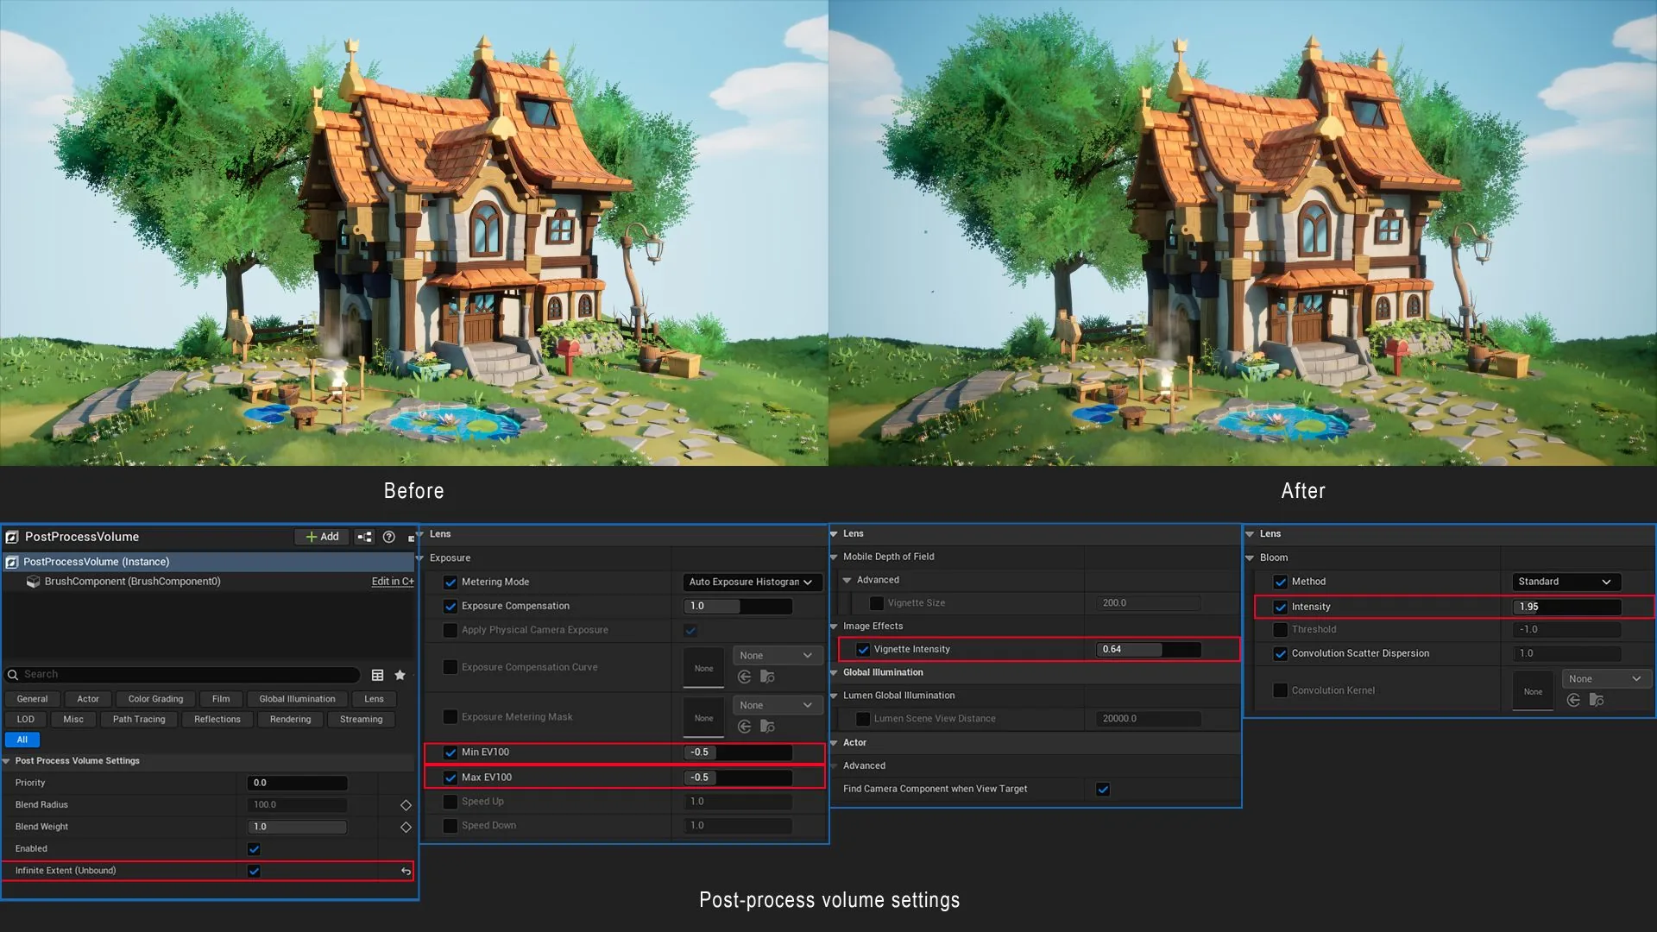Click Min EV100 -0.5 value slider
This screenshot has height=932, width=1657.
[738, 753]
